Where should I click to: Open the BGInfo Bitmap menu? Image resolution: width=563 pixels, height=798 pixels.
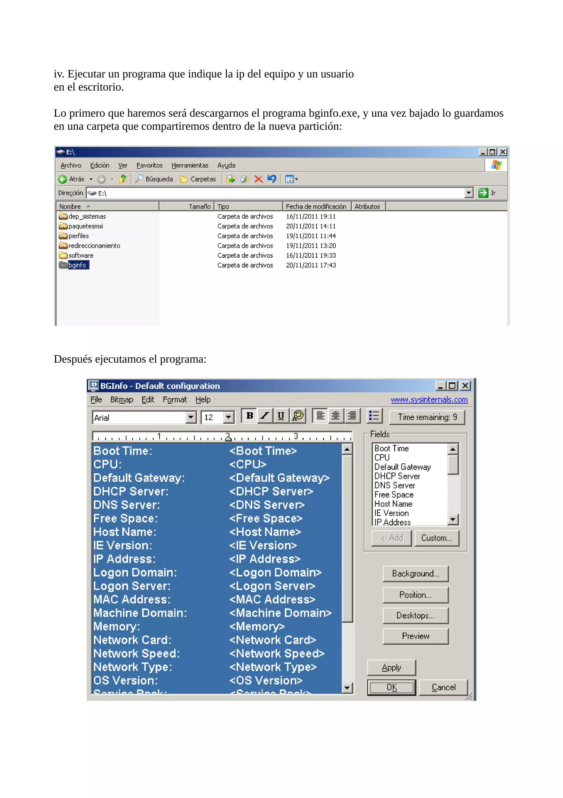tap(122, 400)
